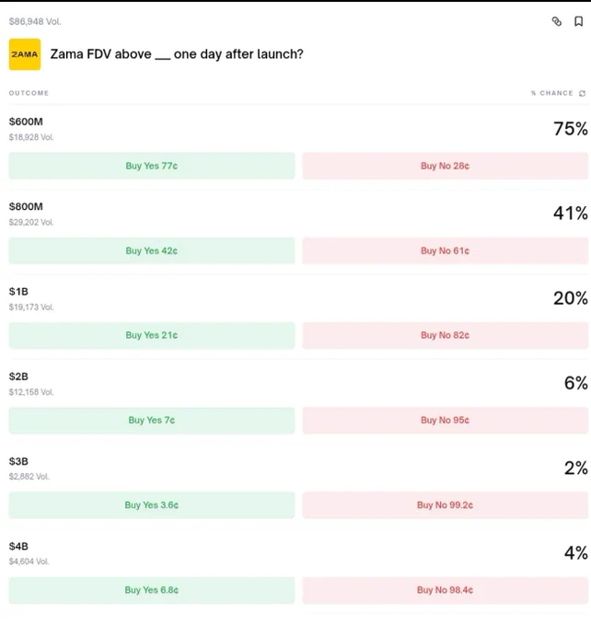
Task: Buy Yes at 21¢ for $1B
Action: [152, 335]
